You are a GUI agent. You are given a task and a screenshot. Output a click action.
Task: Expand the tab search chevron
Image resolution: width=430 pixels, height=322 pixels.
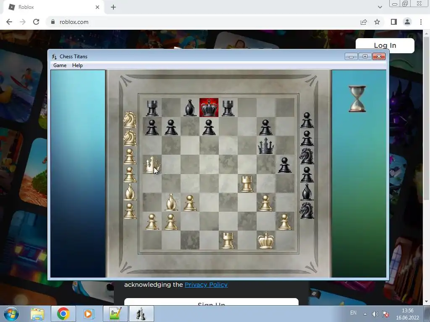click(x=380, y=7)
